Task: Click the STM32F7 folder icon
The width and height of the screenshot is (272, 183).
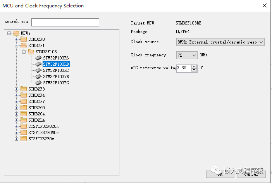Action: (x=24, y=101)
